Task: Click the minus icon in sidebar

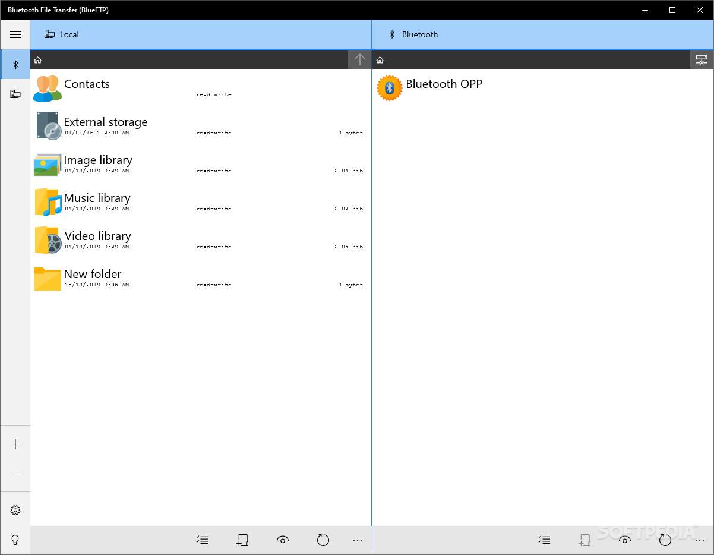Action: point(15,474)
